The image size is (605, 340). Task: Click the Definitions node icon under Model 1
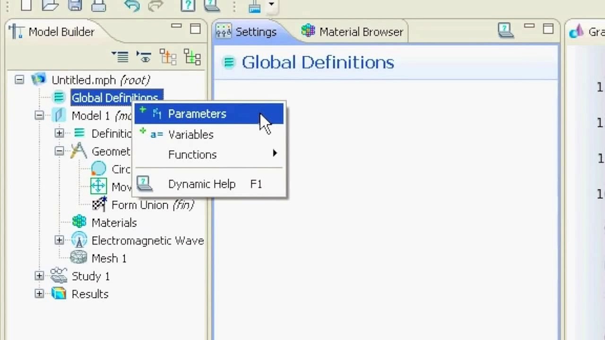[x=79, y=133]
